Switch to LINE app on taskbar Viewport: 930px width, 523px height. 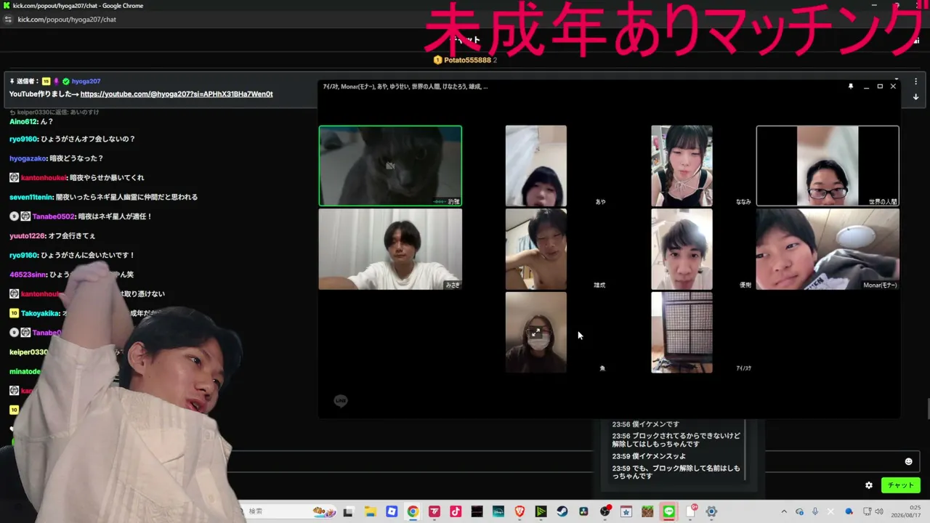click(x=669, y=511)
